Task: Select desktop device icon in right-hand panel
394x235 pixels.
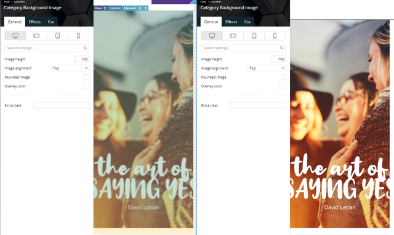Action: [212, 36]
